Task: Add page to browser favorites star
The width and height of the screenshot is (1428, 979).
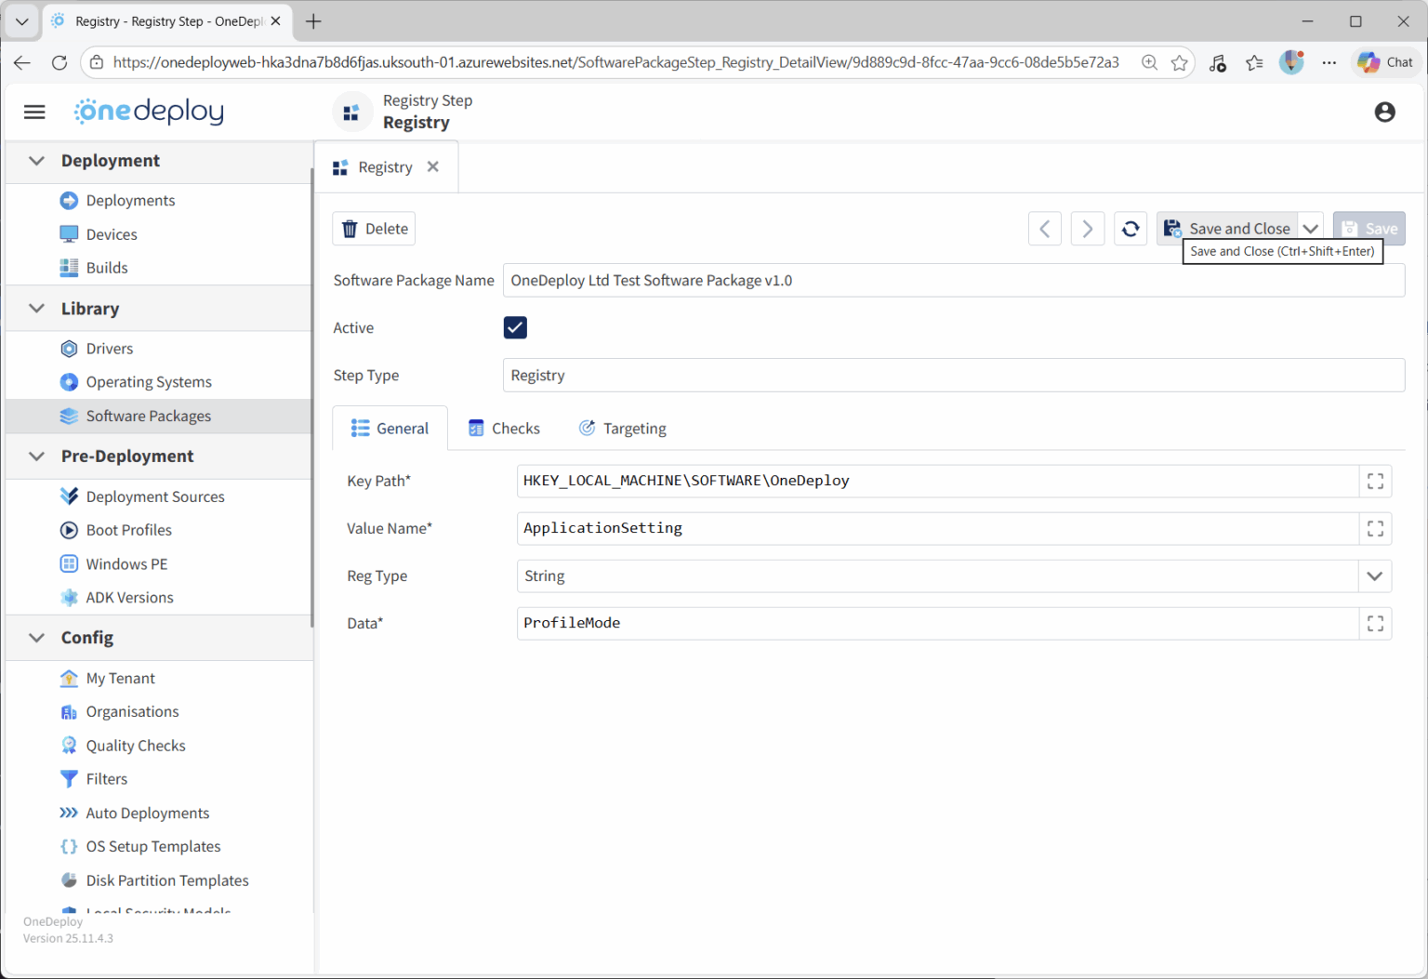Action: pyautogui.click(x=1179, y=62)
